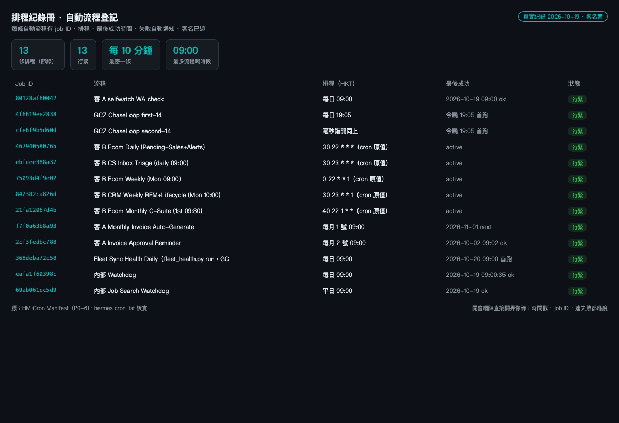Open the 09:00 最多流程嘅時段 card
This screenshot has height=423, width=619.
[192, 55]
